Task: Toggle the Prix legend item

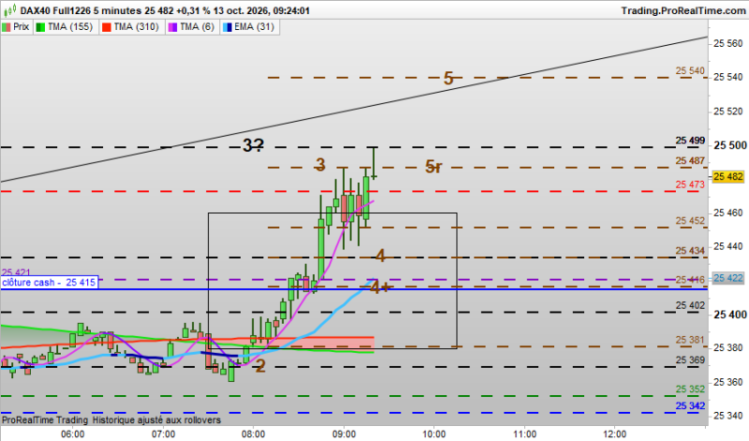Action: pos(16,27)
